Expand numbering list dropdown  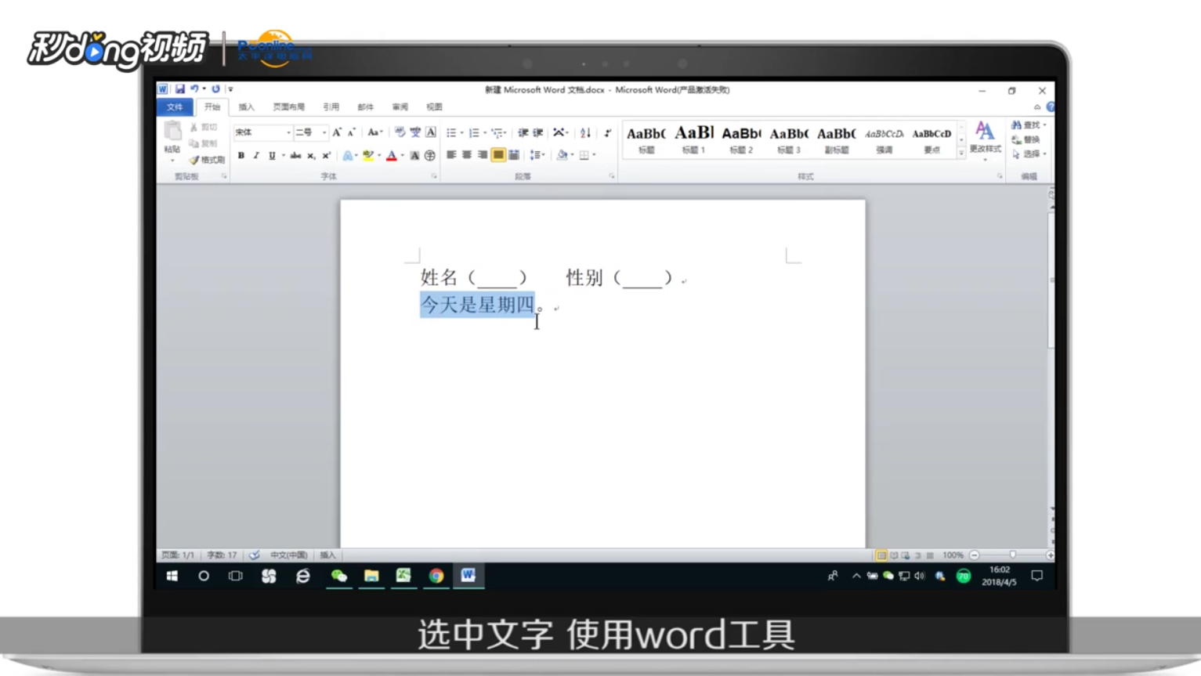point(485,133)
